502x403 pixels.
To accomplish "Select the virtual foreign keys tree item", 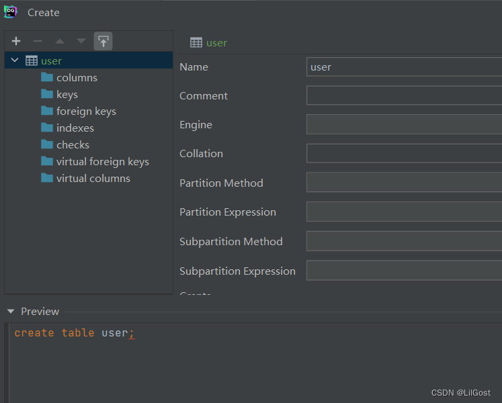I will [102, 162].
